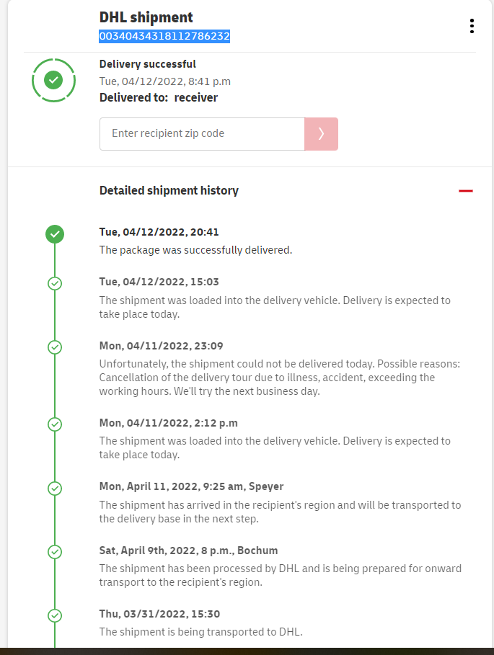This screenshot has width=494, height=655.
Task: Click the package was successfully delivered message
Action: [x=195, y=250]
